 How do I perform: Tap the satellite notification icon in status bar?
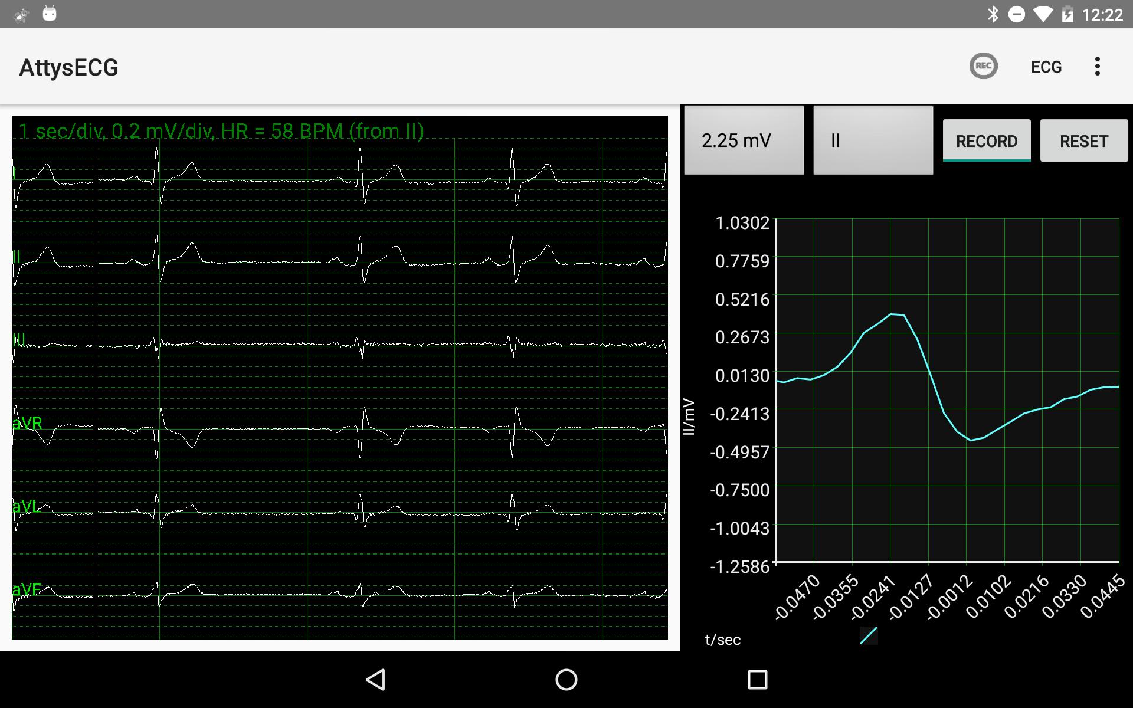pos(22,15)
